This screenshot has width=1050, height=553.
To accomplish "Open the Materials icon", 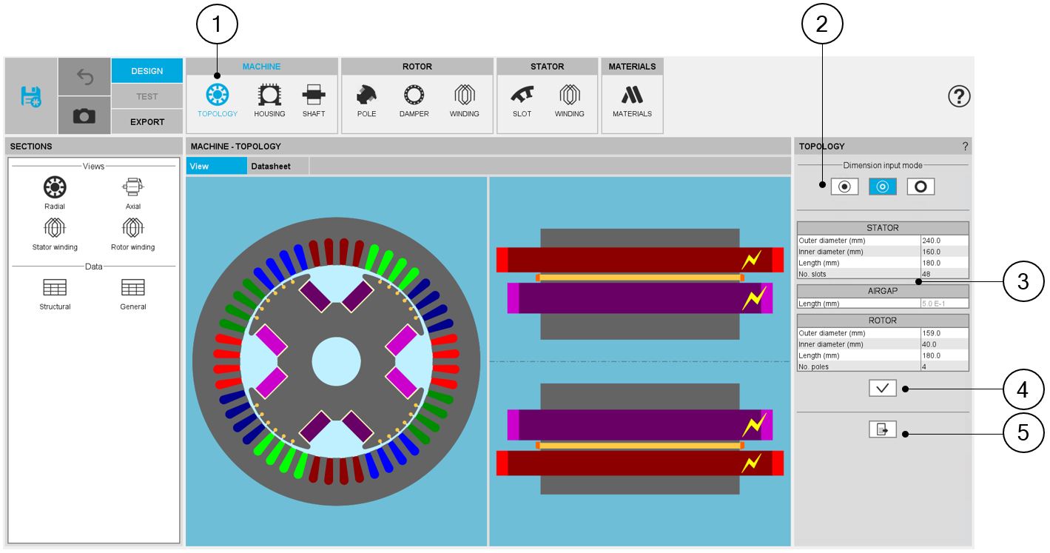I will 632,96.
